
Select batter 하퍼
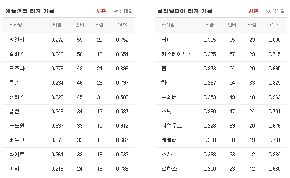click(167, 82)
